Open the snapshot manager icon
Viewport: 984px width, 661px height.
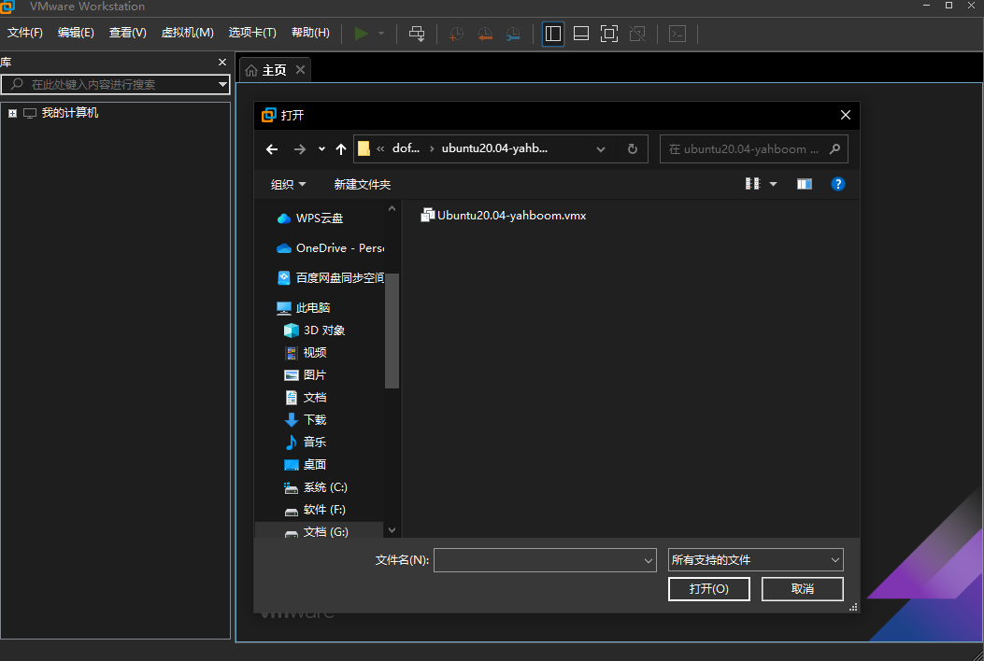(x=513, y=34)
